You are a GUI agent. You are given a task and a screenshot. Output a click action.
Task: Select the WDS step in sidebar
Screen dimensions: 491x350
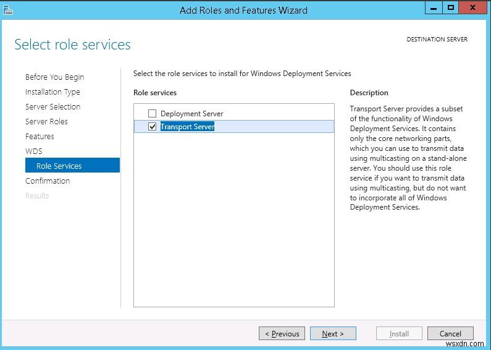point(33,151)
